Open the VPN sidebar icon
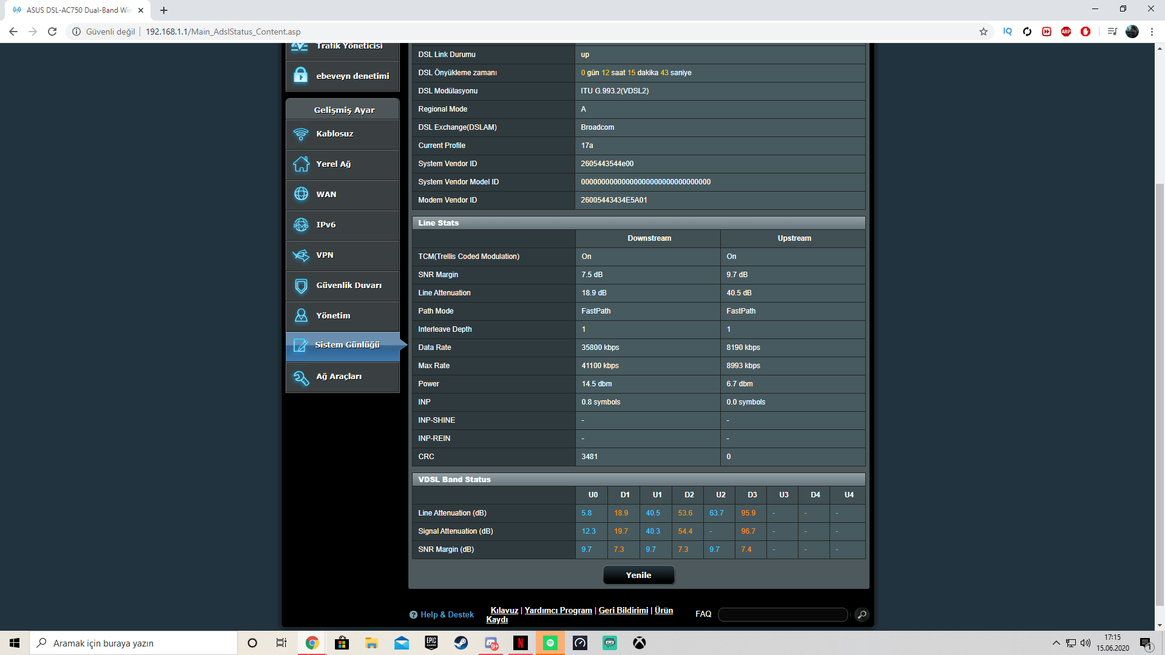Screen dimensions: 1165x655 [x=301, y=255]
